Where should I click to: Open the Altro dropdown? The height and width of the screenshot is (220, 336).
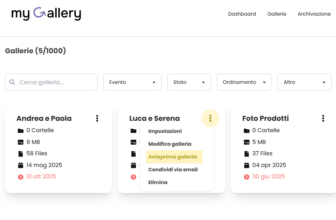[305, 82]
